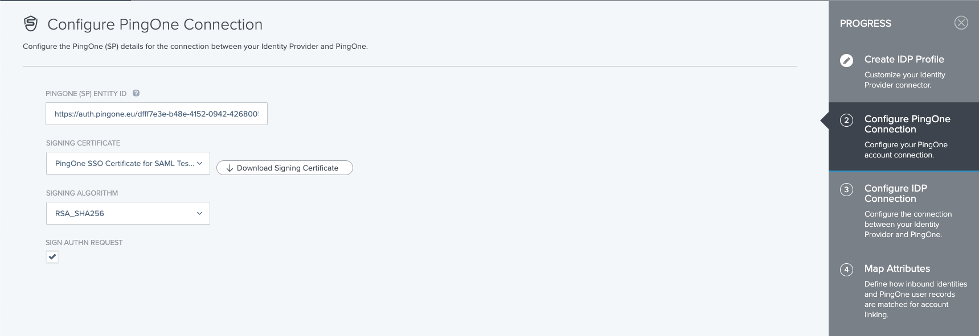The image size is (979, 336).
Task: Click the Signing Certificate dropdown chevron
Action: tap(199, 164)
